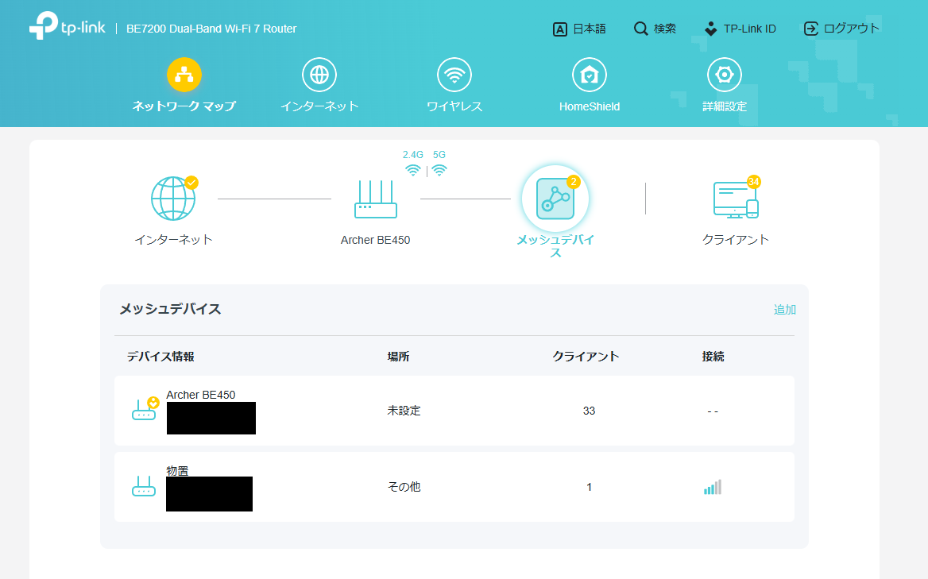Screen dimensions: 928x579
Task: Click the メッシュデバイス panel heading
Action: (171, 309)
